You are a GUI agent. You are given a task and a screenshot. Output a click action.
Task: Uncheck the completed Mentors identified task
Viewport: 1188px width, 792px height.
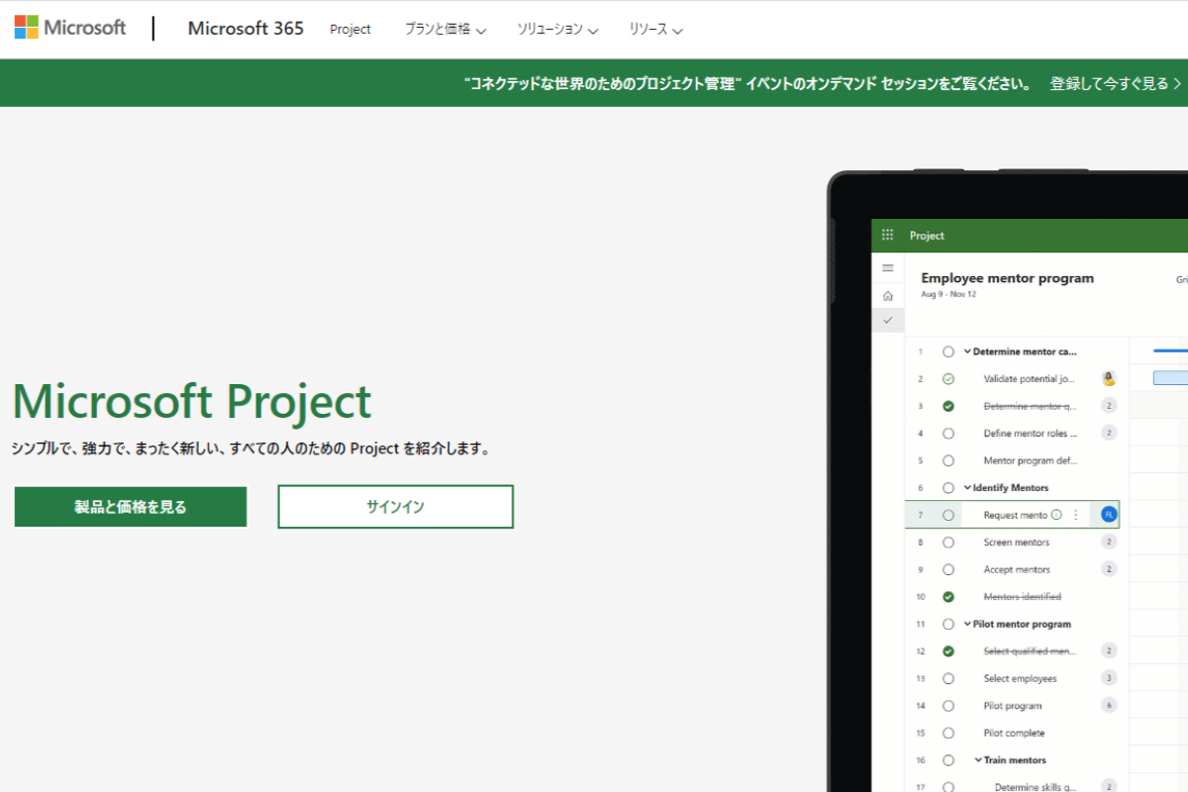(948, 596)
